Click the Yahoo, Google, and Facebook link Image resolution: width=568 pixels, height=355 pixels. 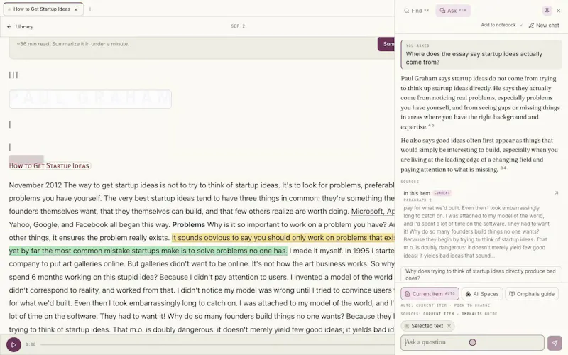(58, 224)
